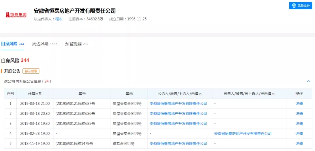Open 详情 for the 2019-02-28 hearing
This screenshot has width=315, height=151.
(x=299, y=134)
